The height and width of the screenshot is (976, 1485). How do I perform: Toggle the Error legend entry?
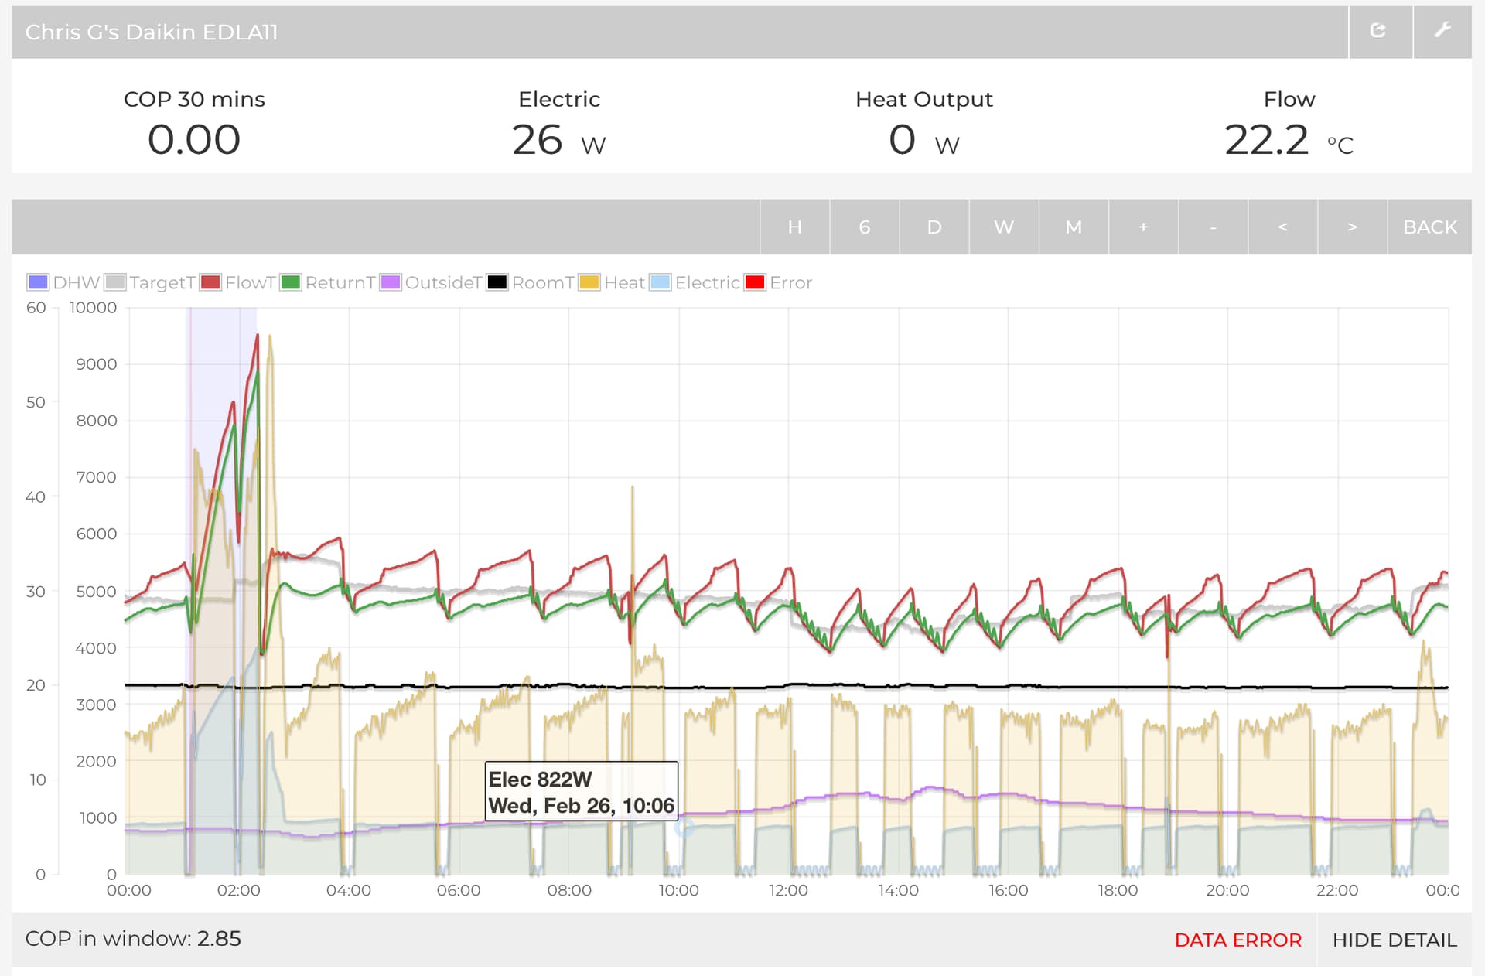(x=779, y=282)
